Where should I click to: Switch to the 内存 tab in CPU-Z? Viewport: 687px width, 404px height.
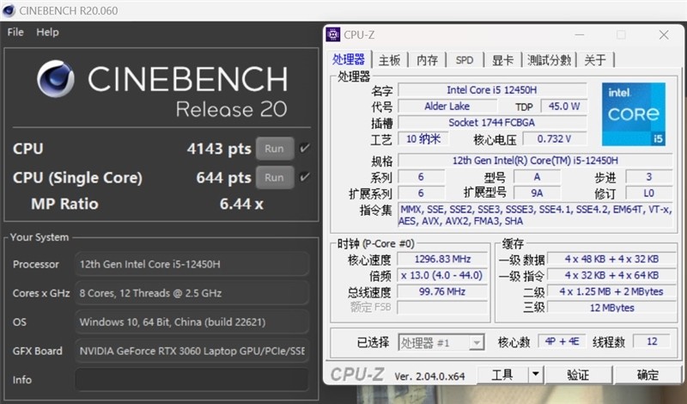point(427,60)
